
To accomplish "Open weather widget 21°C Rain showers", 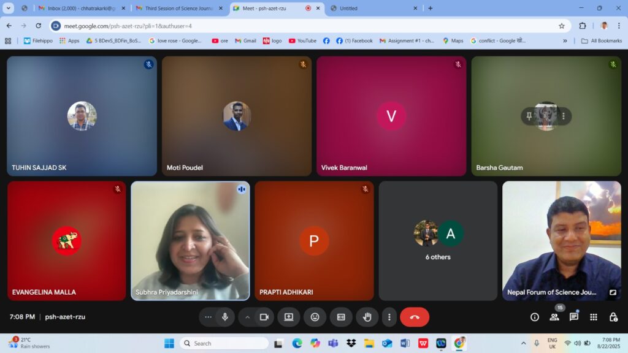I will (x=30, y=343).
